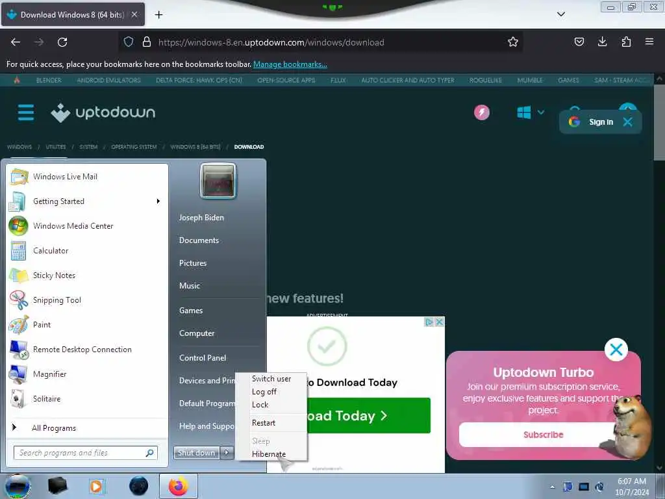Open the Firefox downloads arrow icon
Viewport: 665px width, 499px height.
(x=602, y=42)
